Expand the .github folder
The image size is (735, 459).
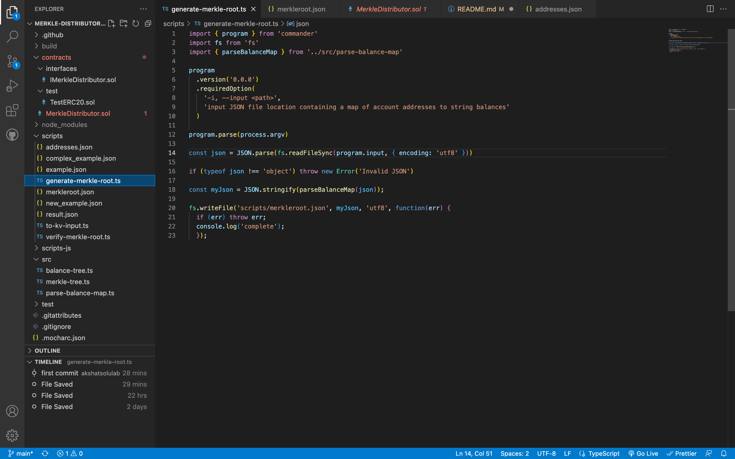pyautogui.click(x=90, y=35)
